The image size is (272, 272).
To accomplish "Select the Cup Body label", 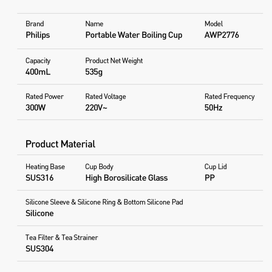I will pyautogui.click(x=99, y=167).
